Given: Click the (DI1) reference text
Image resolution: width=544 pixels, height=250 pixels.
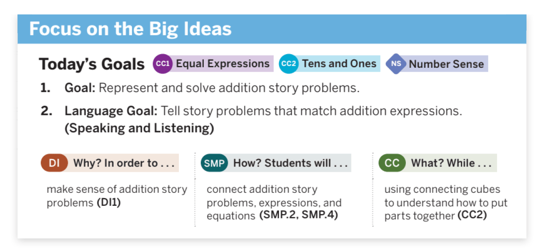Looking at the screenshot, I should pos(108,203).
